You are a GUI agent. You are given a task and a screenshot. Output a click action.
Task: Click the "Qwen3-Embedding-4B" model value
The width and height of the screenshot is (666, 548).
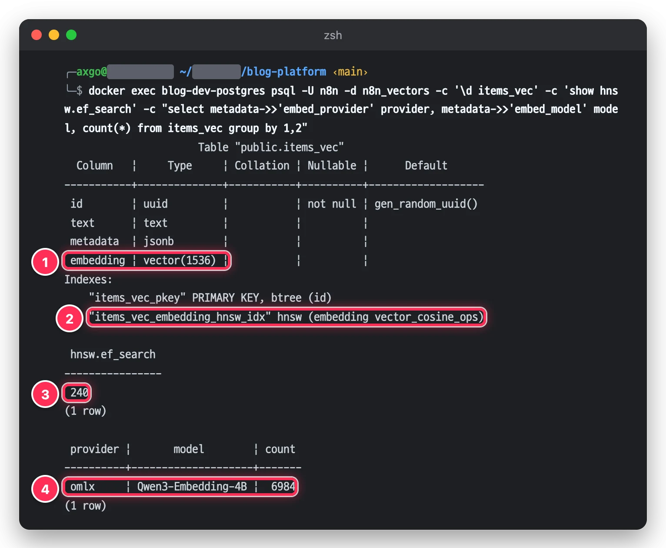click(192, 487)
